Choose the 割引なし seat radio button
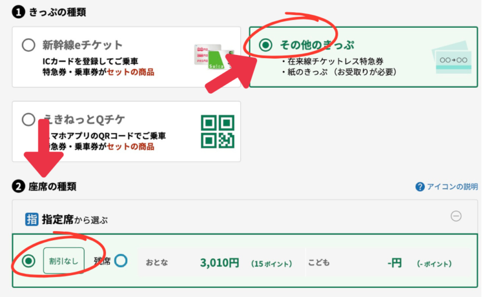Viewport: 485px width, 297px height. click(28, 261)
